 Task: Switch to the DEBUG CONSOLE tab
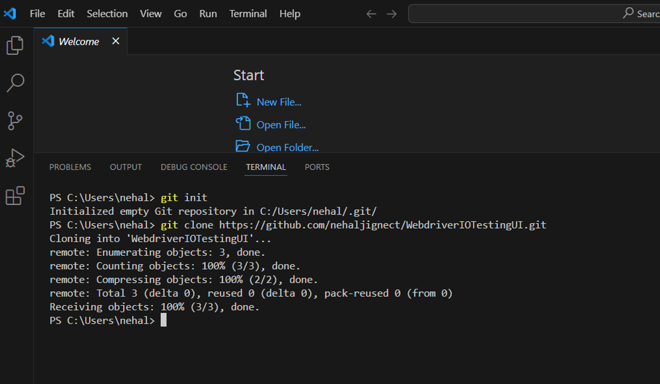click(x=194, y=167)
